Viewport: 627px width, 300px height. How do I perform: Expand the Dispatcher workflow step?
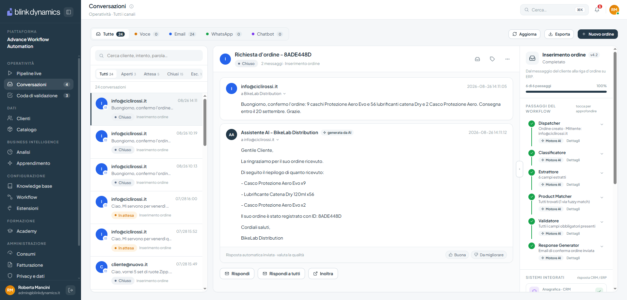pyautogui.click(x=602, y=124)
